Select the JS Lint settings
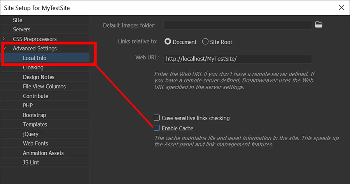 [x=31, y=162]
